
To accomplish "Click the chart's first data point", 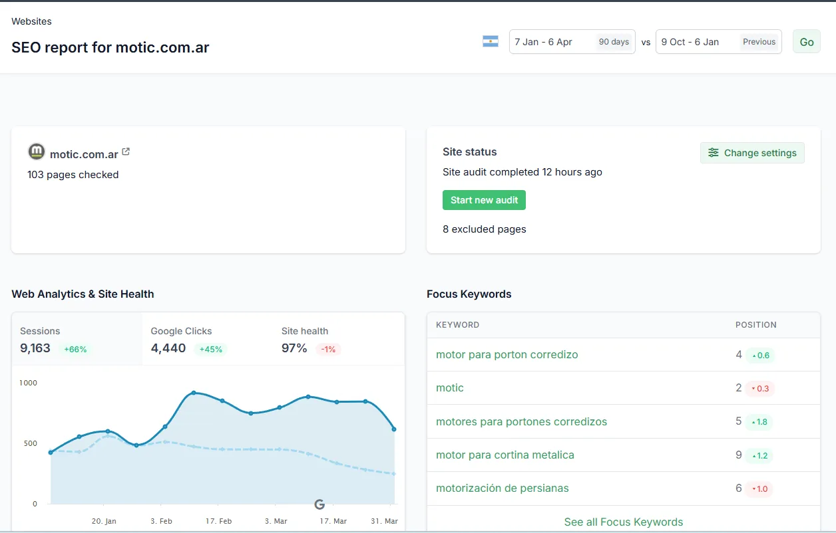I will [51, 453].
